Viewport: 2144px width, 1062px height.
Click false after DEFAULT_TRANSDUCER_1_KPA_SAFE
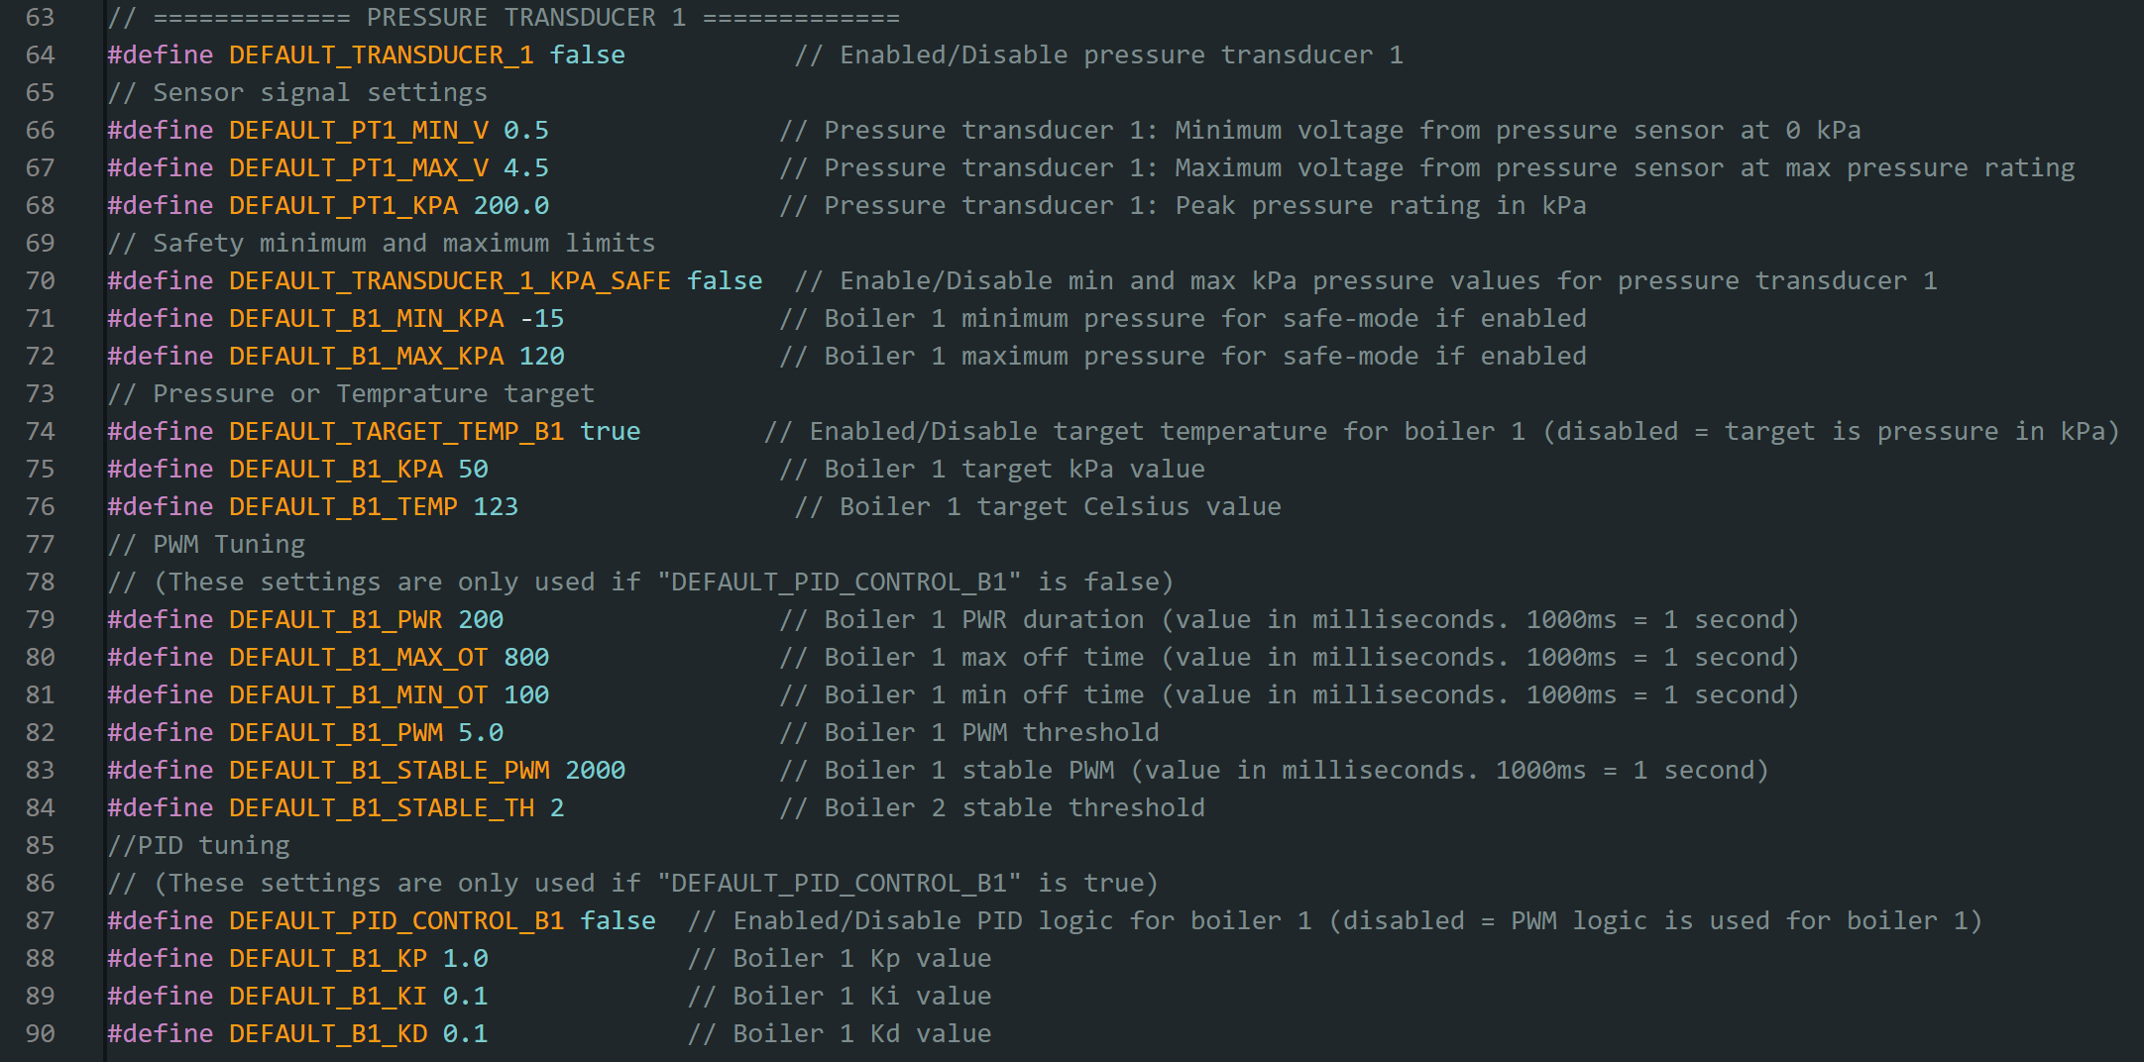click(x=726, y=280)
